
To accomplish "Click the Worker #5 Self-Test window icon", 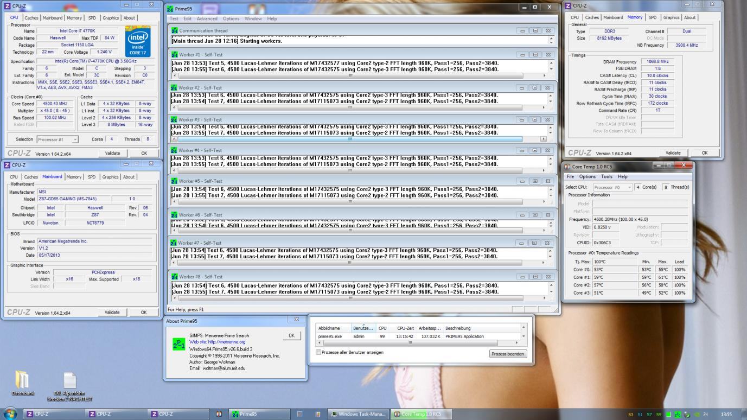I will click(x=174, y=181).
